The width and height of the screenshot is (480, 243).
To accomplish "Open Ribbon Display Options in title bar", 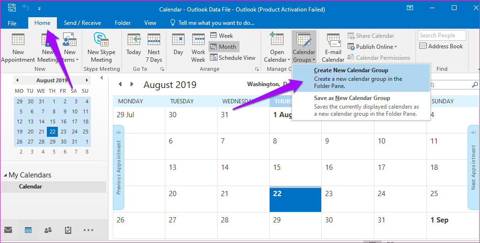I will tap(410, 8).
